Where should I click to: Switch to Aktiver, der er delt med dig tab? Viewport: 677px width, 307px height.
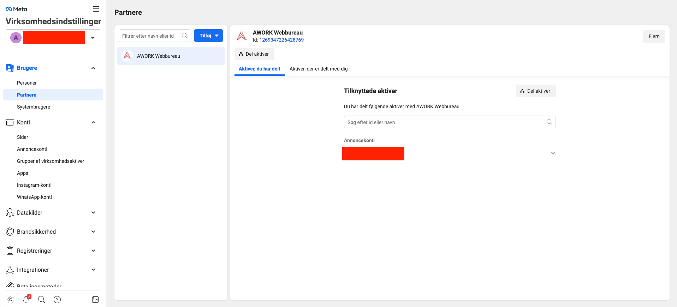point(319,69)
